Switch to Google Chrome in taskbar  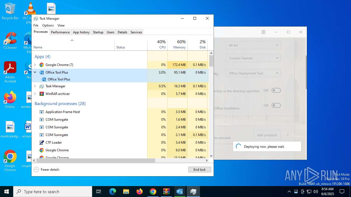coord(153,192)
